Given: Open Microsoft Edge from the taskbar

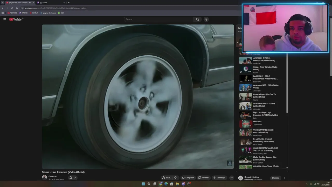Looking at the screenshot, I should (166, 184).
